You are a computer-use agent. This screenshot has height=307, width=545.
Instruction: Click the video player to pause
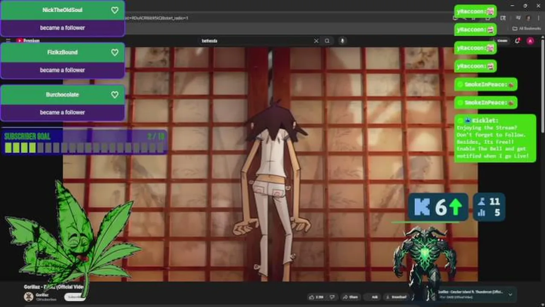[x=270, y=164]
